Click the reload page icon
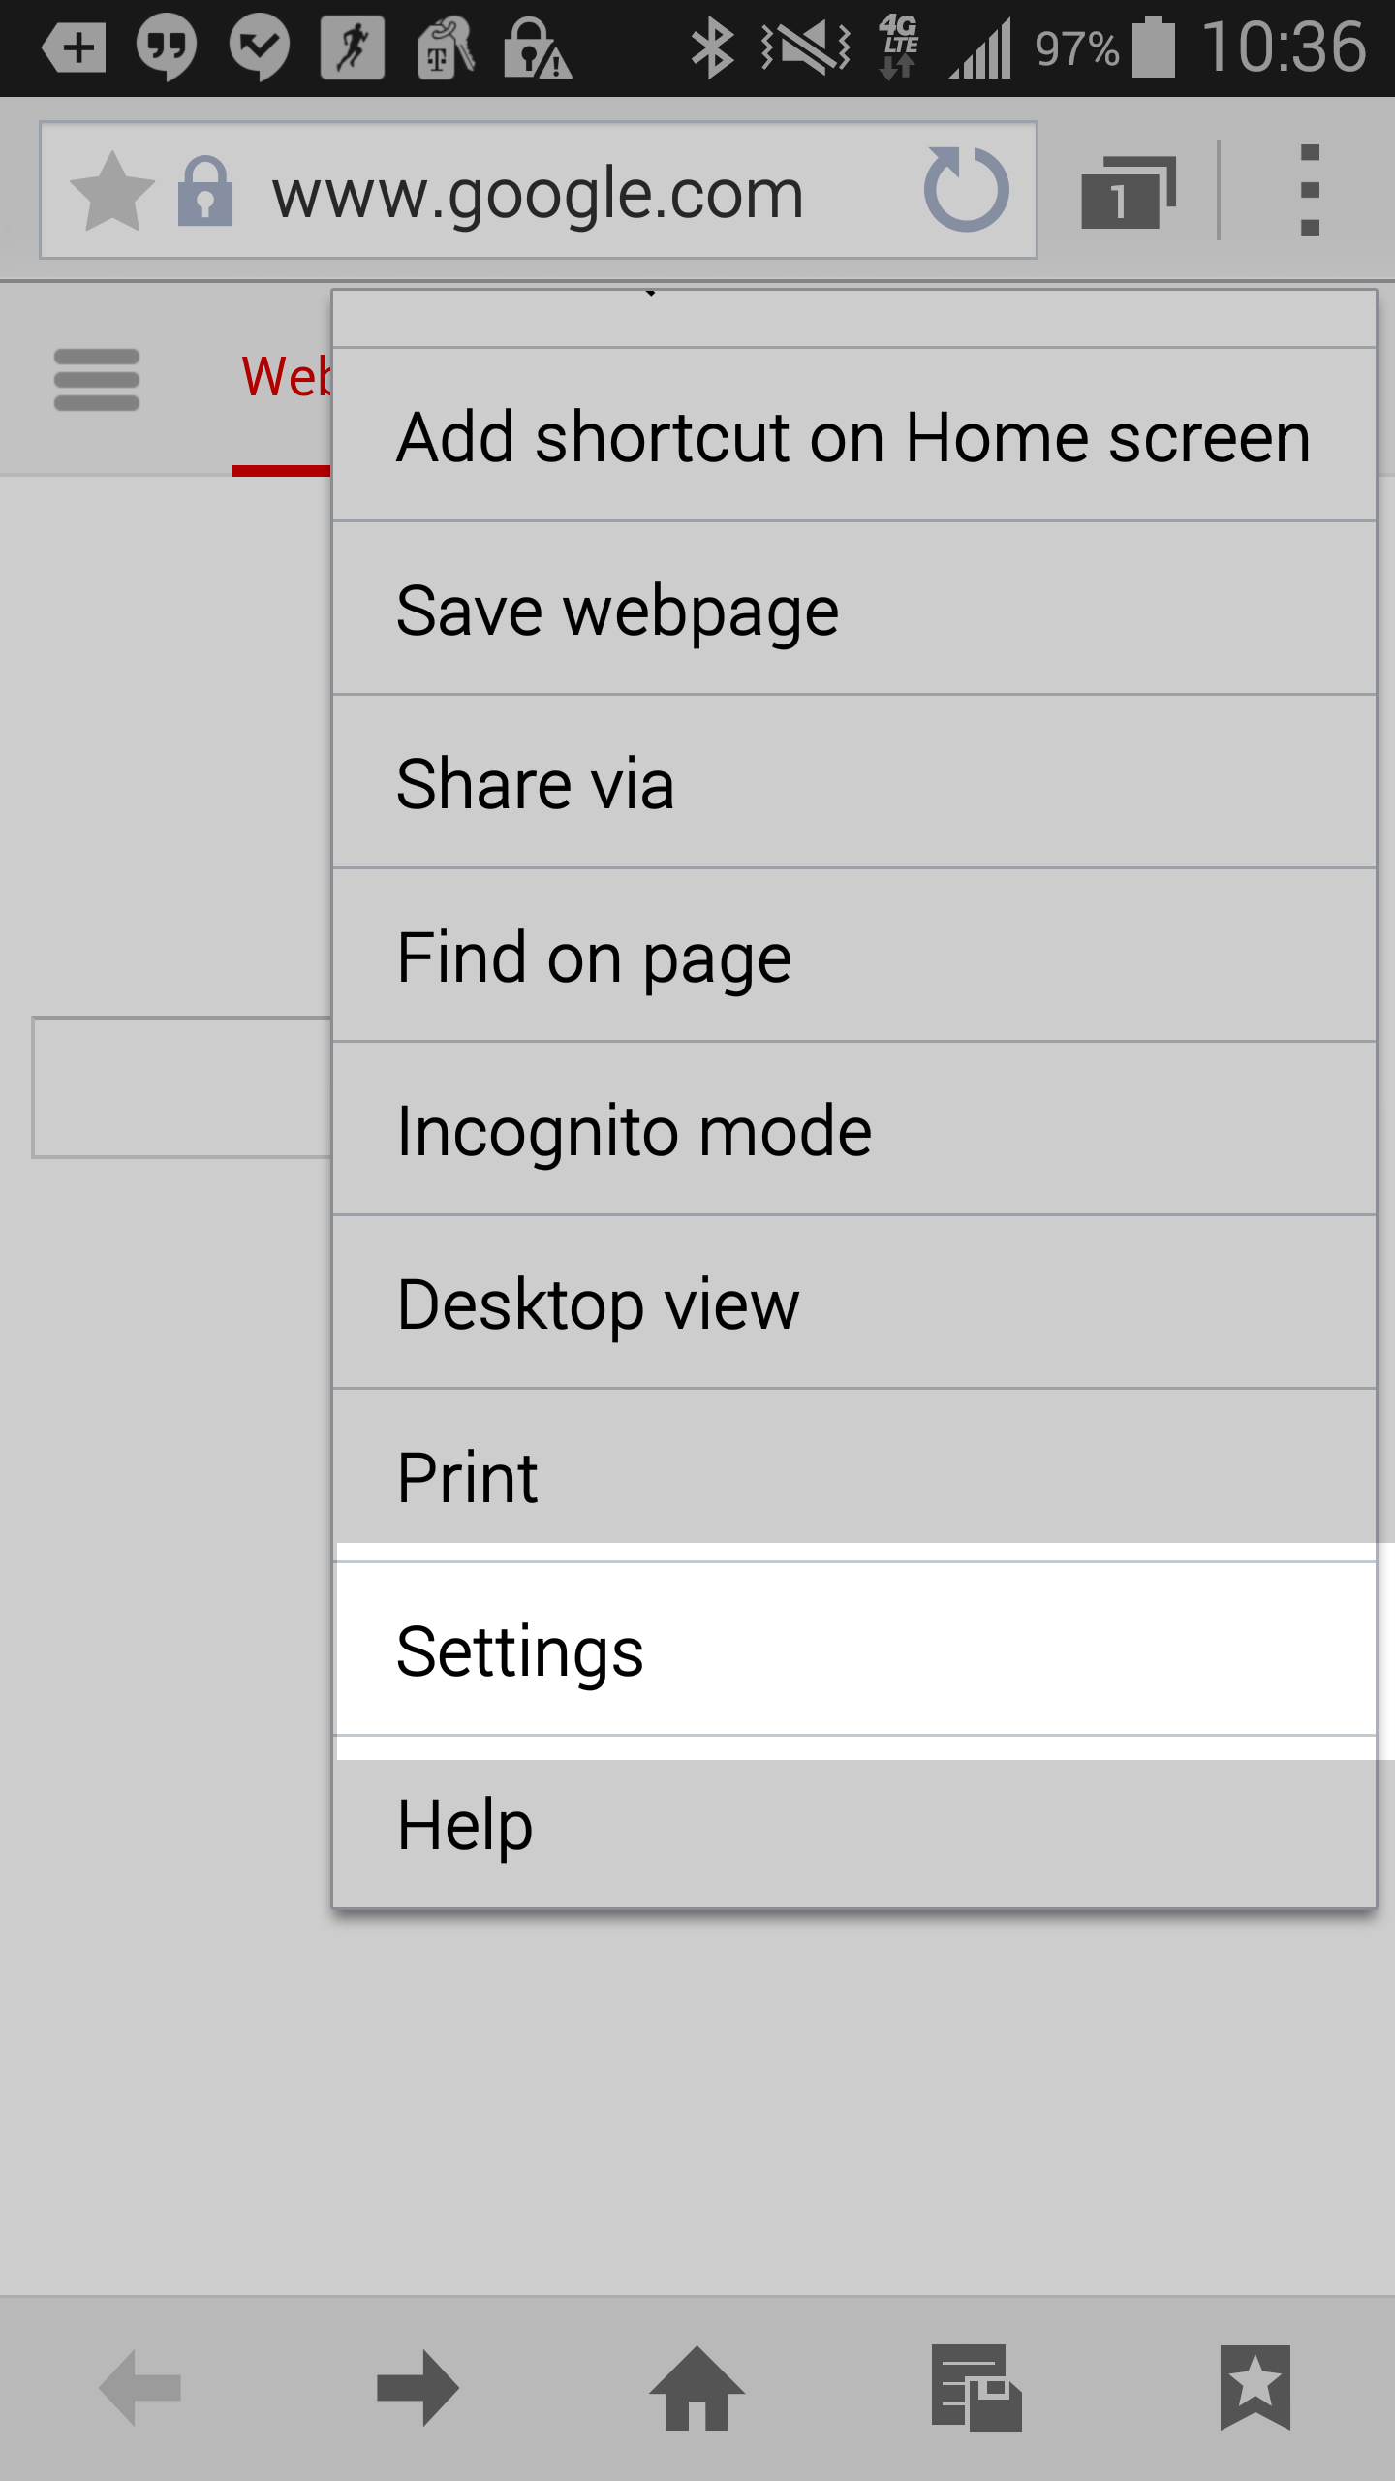Screen dimensions: 1395x2481 pos(966,190)
